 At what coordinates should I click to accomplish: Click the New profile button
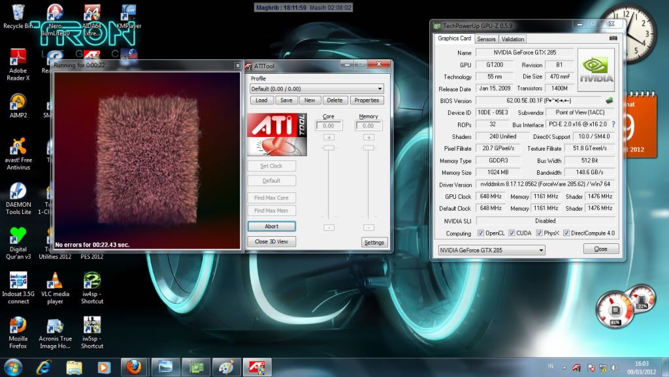(310, 100)
